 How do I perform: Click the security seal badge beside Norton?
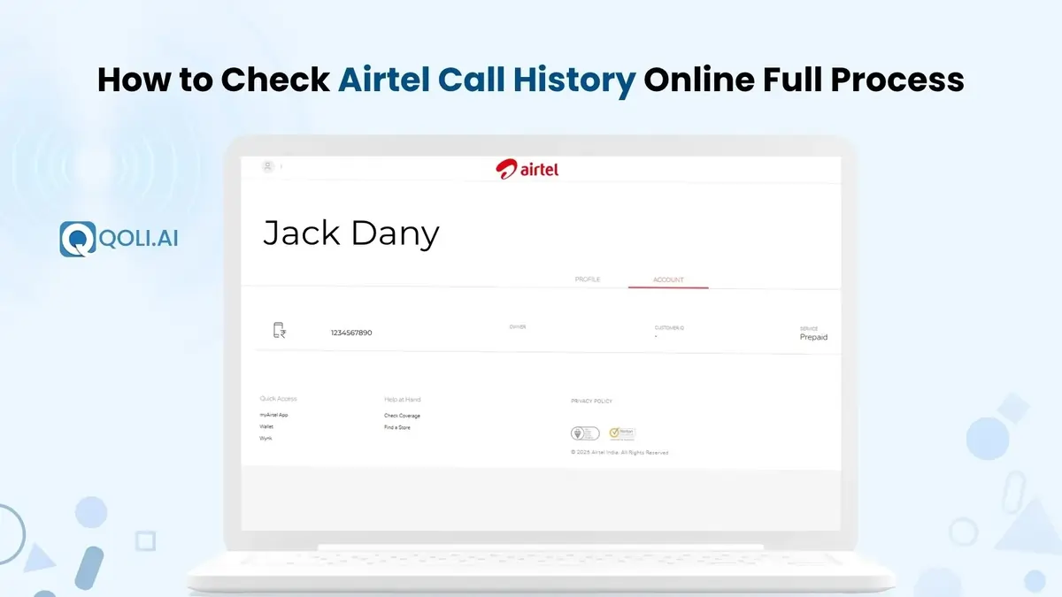[585, 433]
